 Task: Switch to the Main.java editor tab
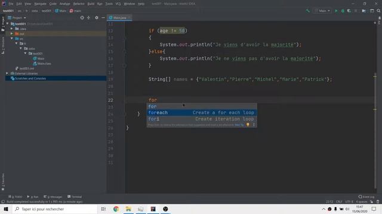click(119, 18)
